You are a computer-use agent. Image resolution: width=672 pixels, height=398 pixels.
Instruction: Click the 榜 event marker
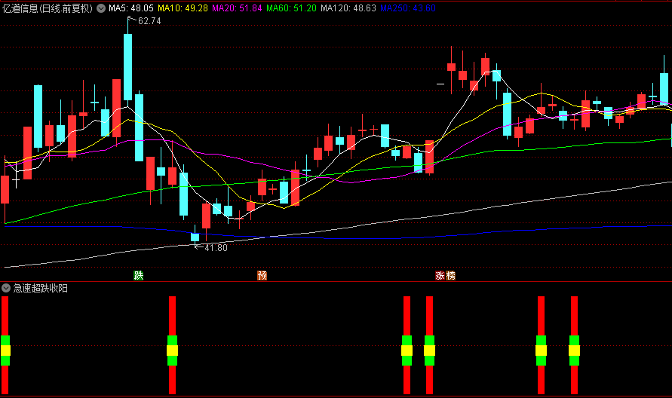tap(450, 275)
